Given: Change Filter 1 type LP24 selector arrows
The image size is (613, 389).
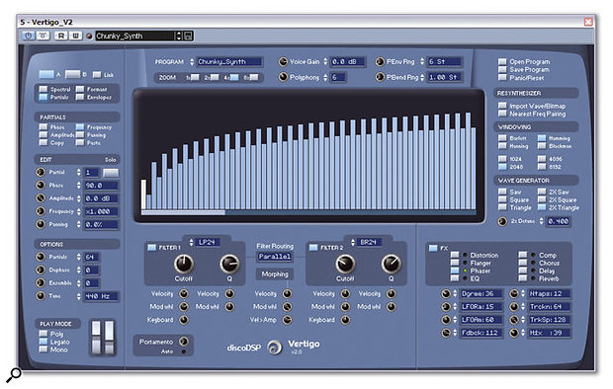Looking at the screenshot, I should (x=191, y=243).
